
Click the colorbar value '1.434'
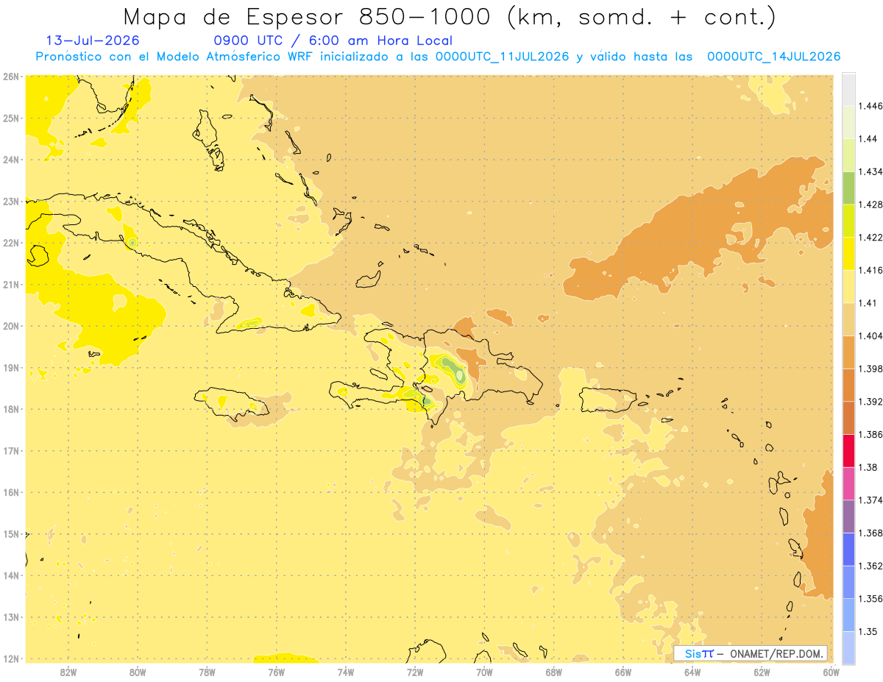pyautogui.click(x=871, y=171)
